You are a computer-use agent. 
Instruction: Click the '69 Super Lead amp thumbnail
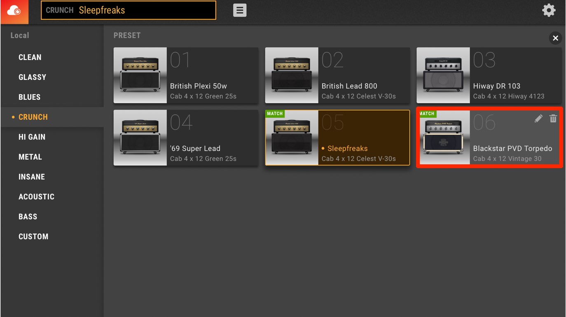(x=140, y=138)
